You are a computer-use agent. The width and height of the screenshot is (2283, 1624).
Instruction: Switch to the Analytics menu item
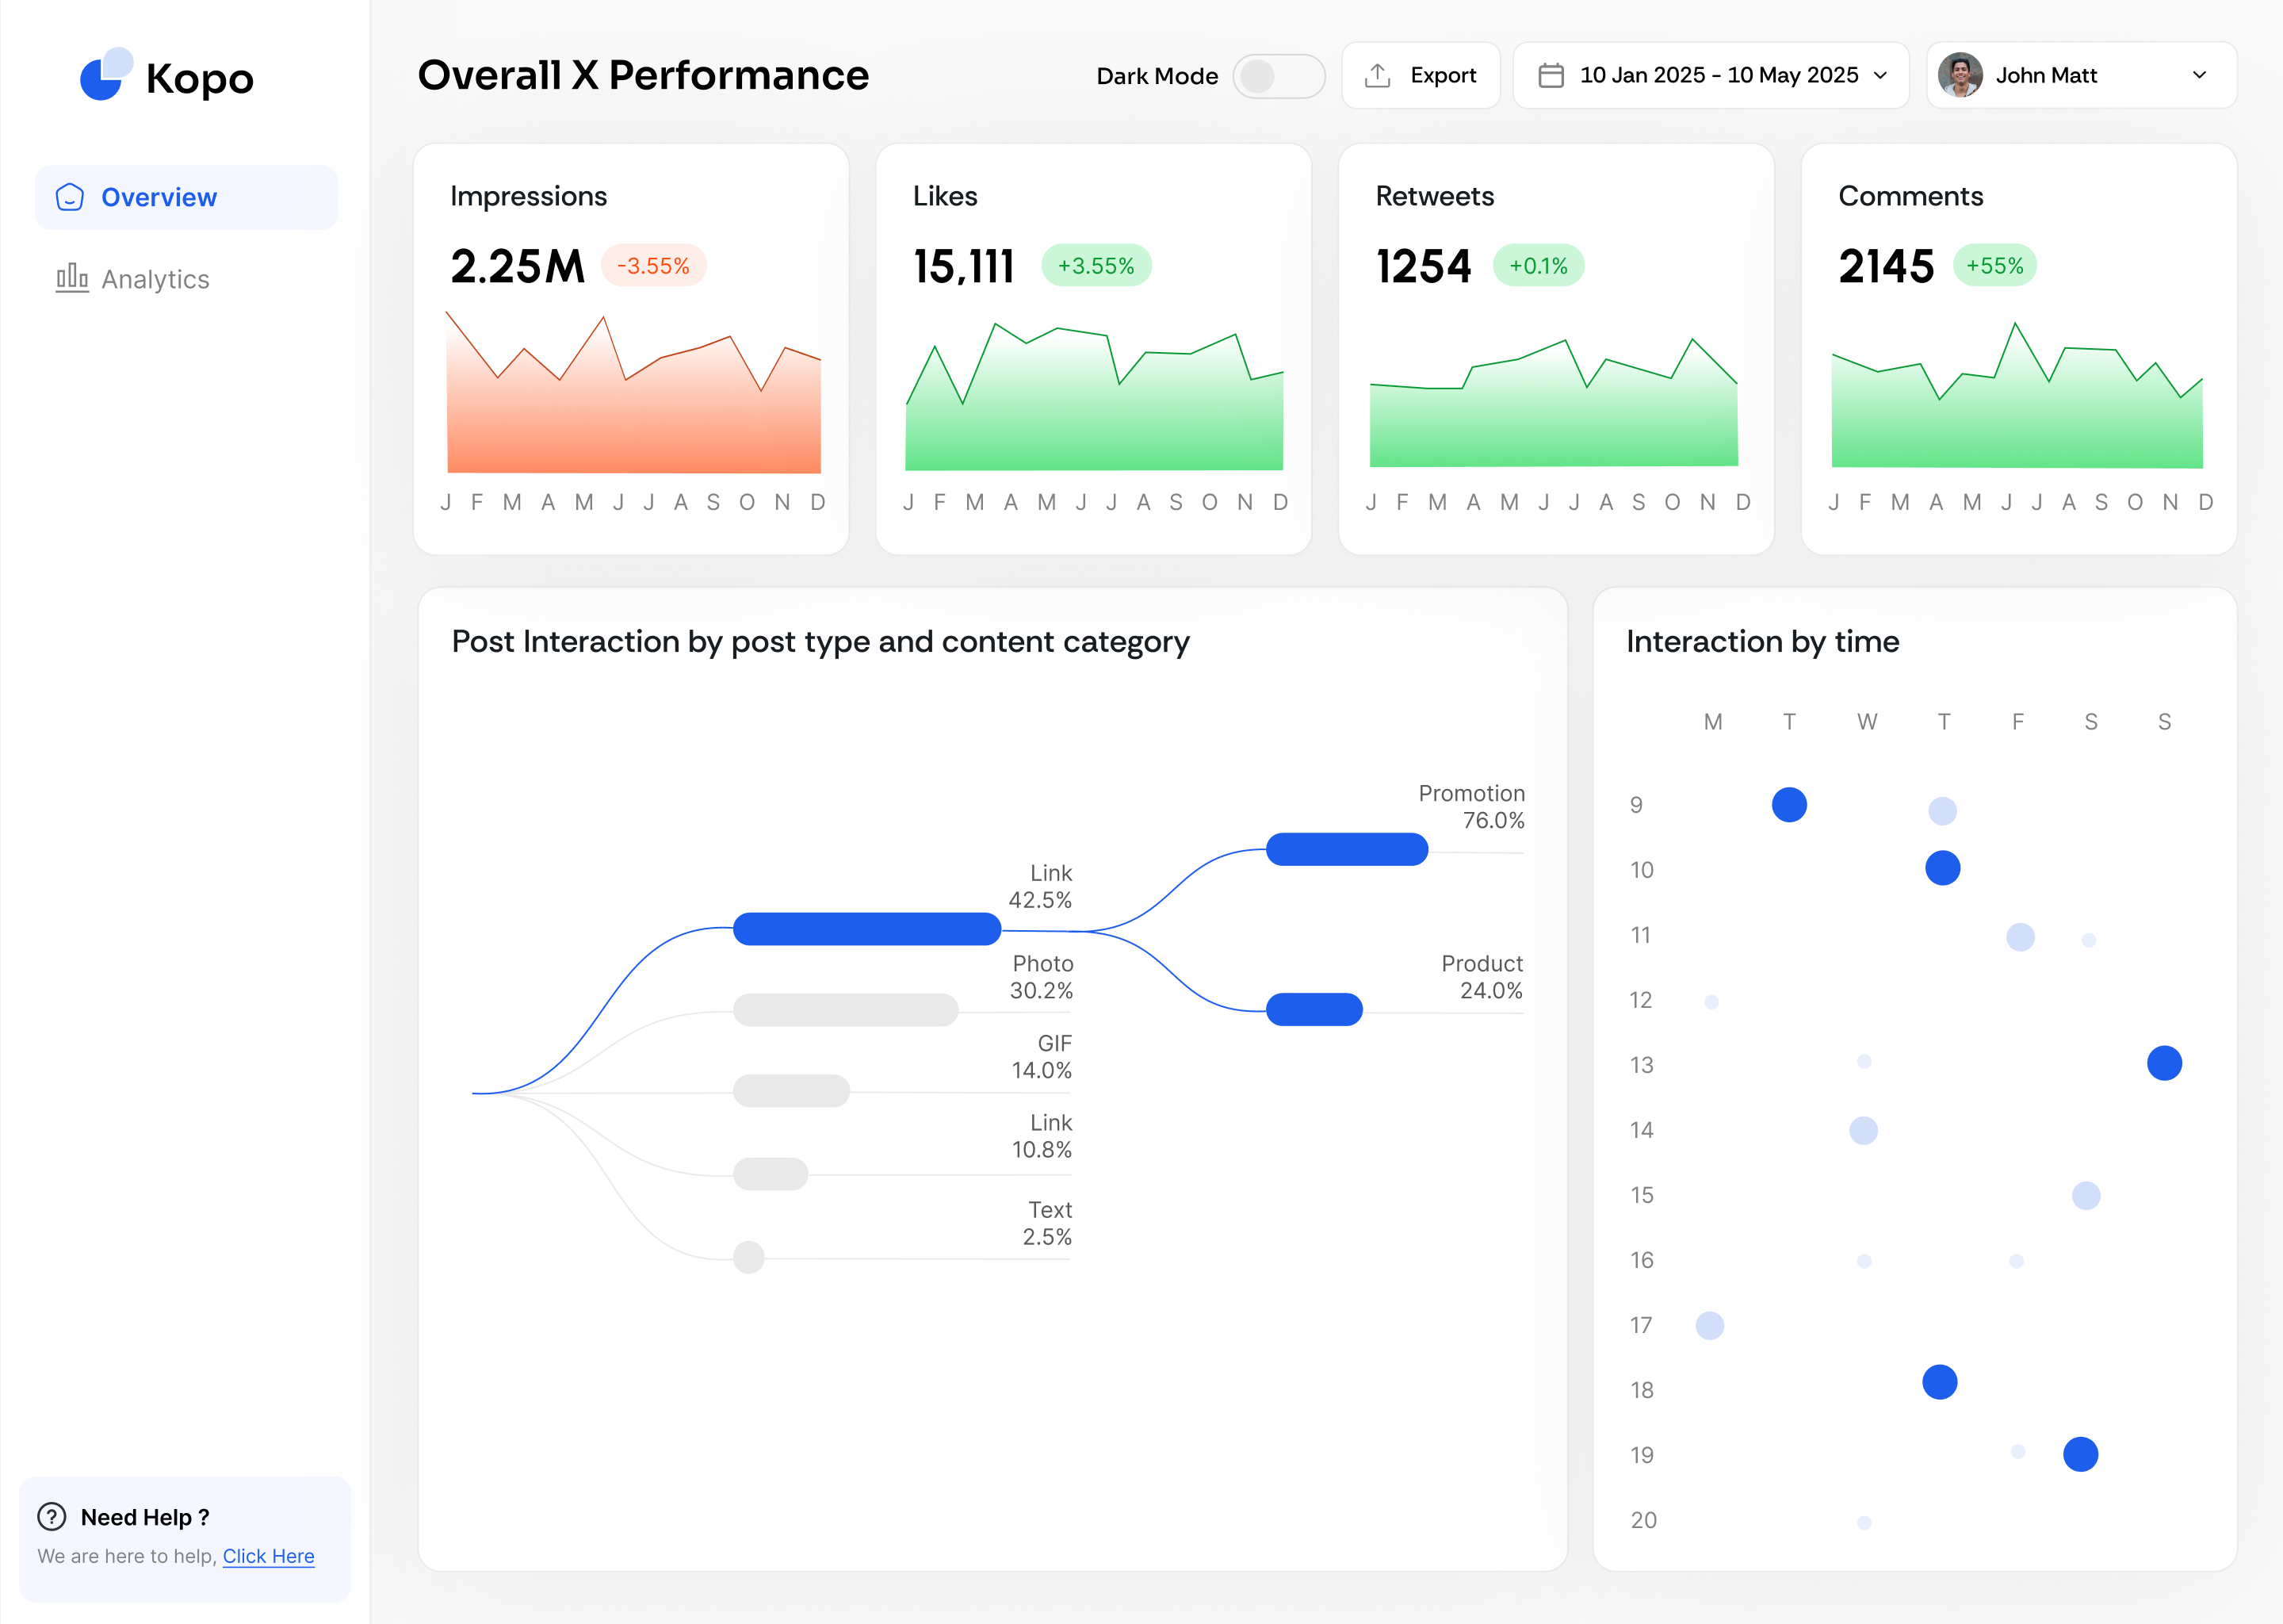pyautogui.click(x=155, y=279)
